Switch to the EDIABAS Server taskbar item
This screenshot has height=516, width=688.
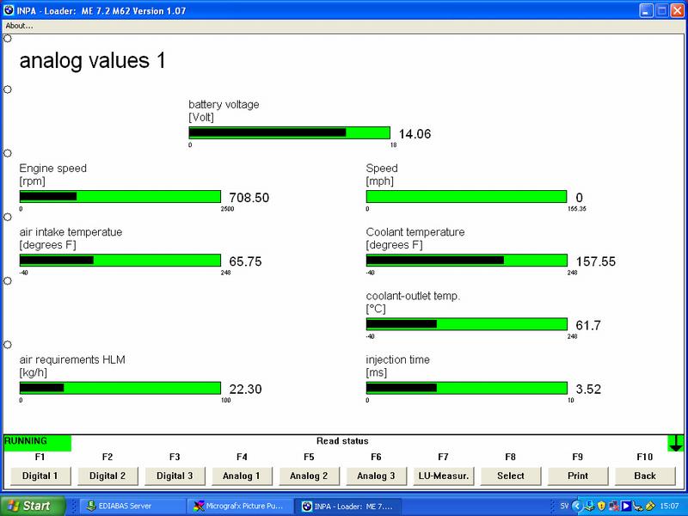(131, 505)
